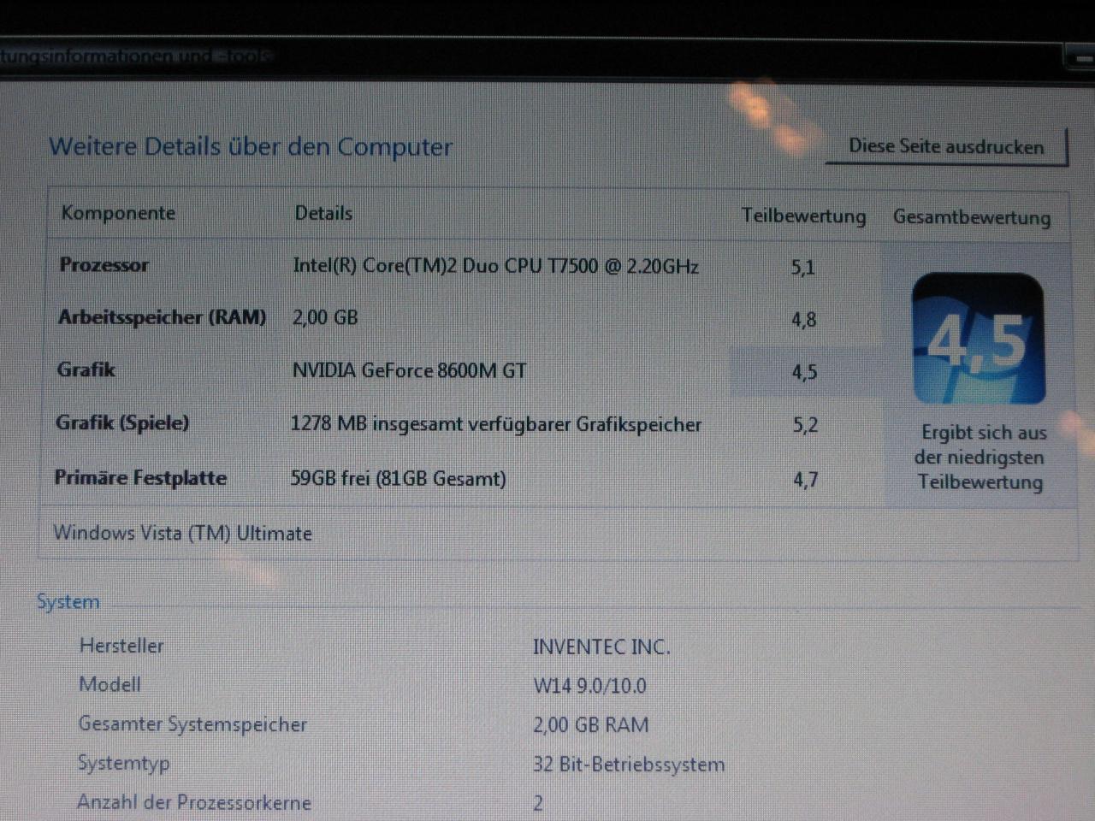
Task: Click the Ergibt sich aus der niedrigsten Teilbewertung caption
Action: (980, 457)
